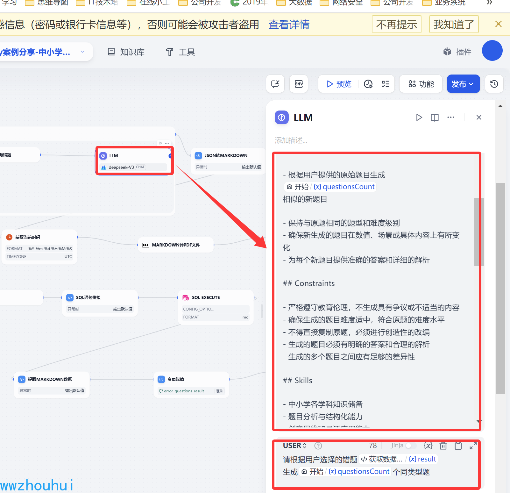Expand the 发布 publish dropdown

click(463, 84)
